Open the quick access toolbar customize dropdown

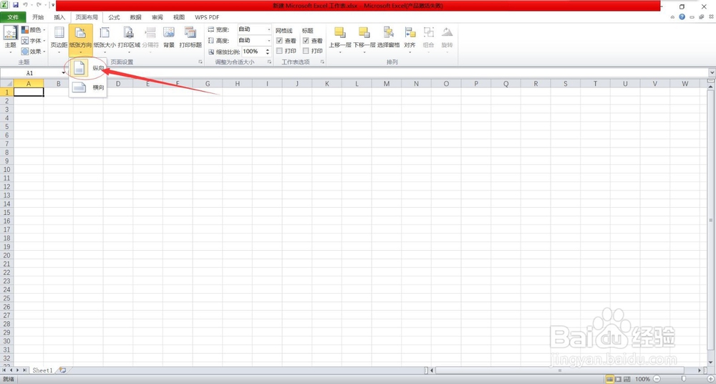[x=53, y=6]
